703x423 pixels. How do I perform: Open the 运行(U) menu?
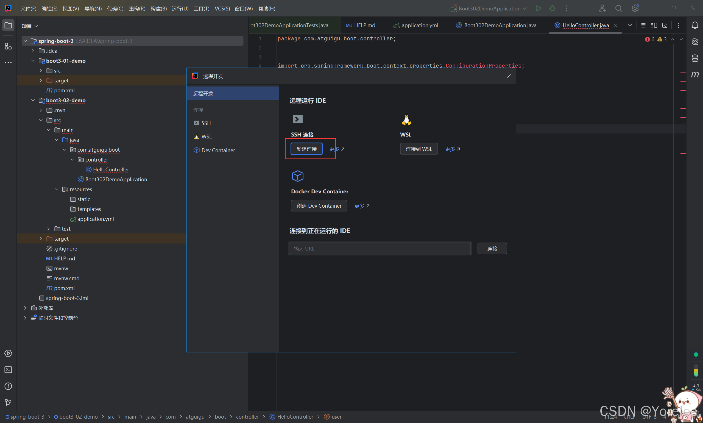point(180,8)
